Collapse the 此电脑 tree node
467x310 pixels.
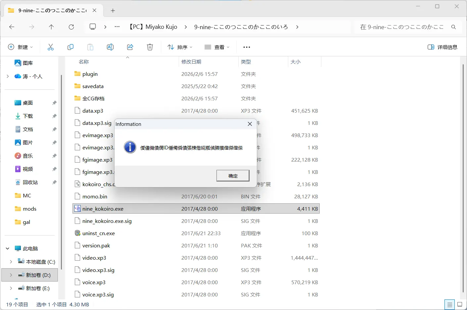pos(8,248)
